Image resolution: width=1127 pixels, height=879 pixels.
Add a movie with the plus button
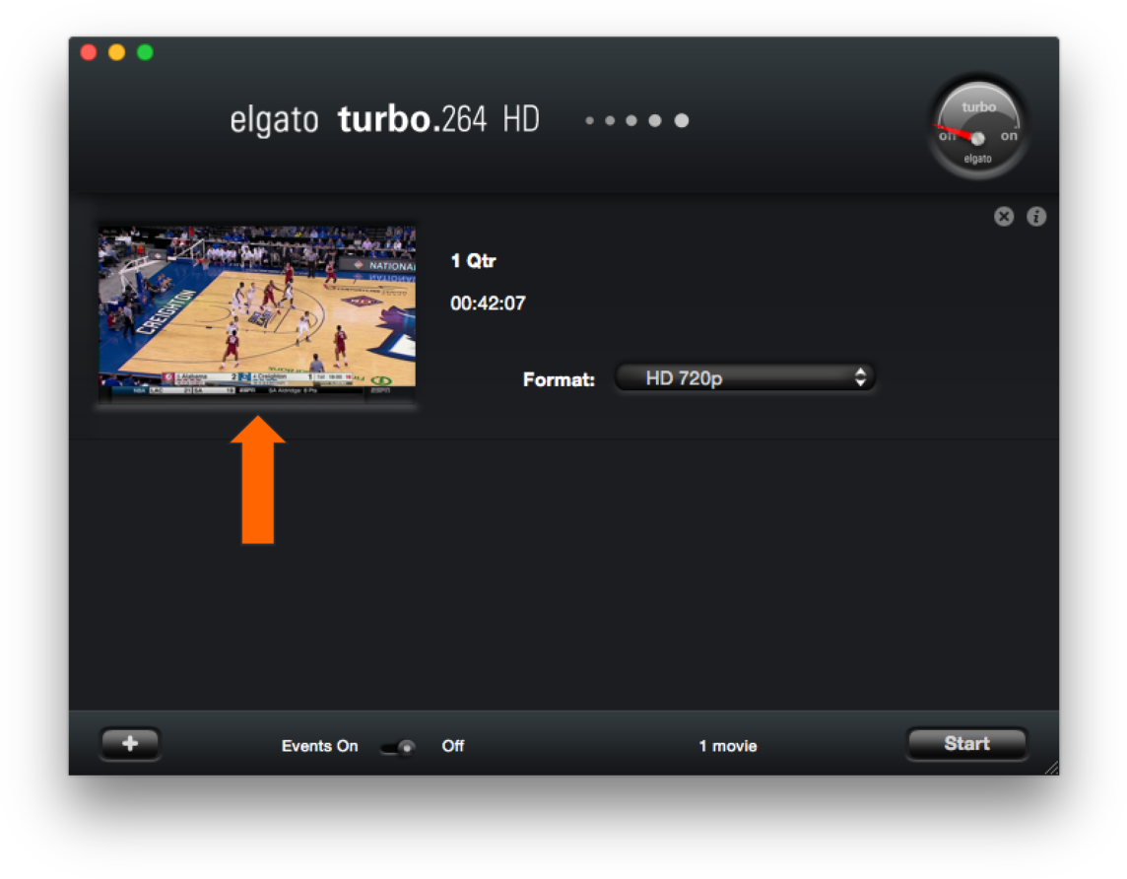click(129, 744)
